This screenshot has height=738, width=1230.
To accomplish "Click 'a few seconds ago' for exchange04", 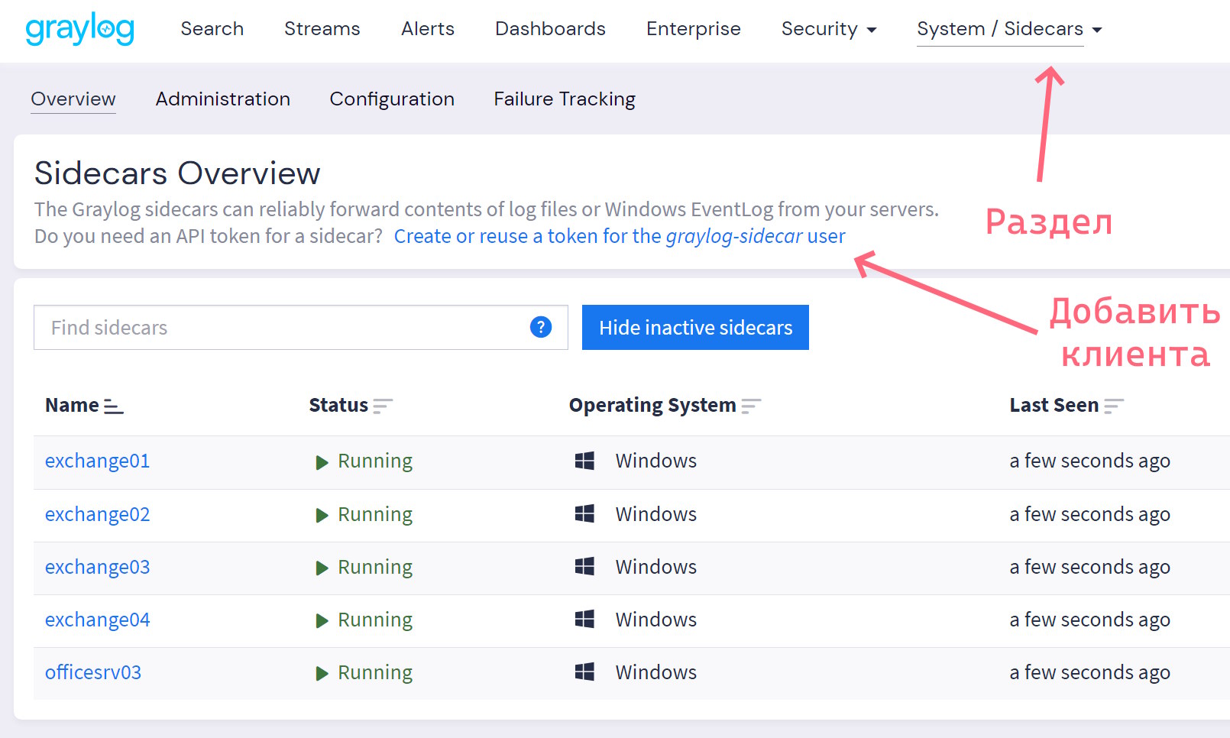I will pyautogui.click(x=1089, y=620).
